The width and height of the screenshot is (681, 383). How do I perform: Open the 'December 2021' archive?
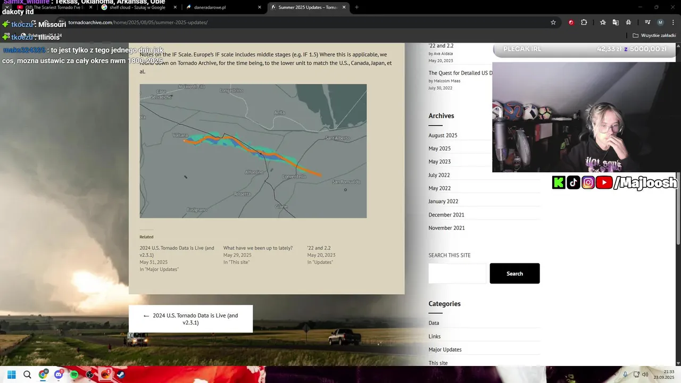446,215
